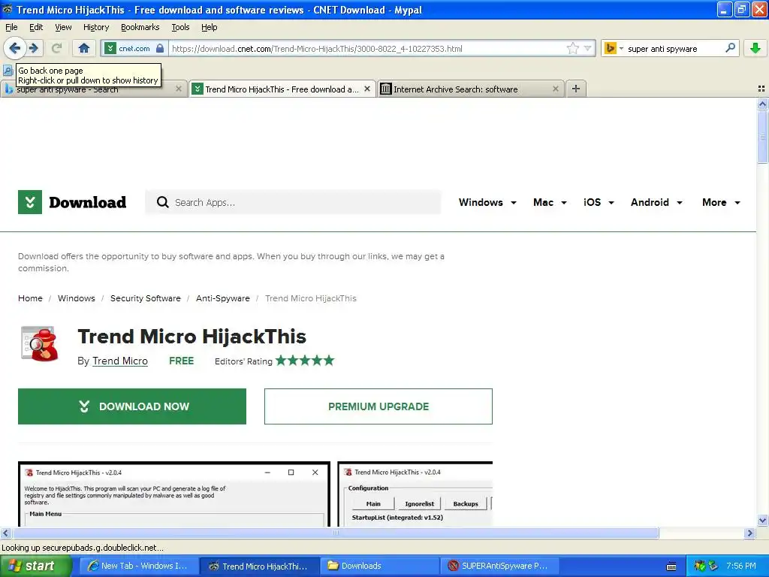Open search engine selector dropdown arrow
This screenshot has height=577, width=769.
621,48
